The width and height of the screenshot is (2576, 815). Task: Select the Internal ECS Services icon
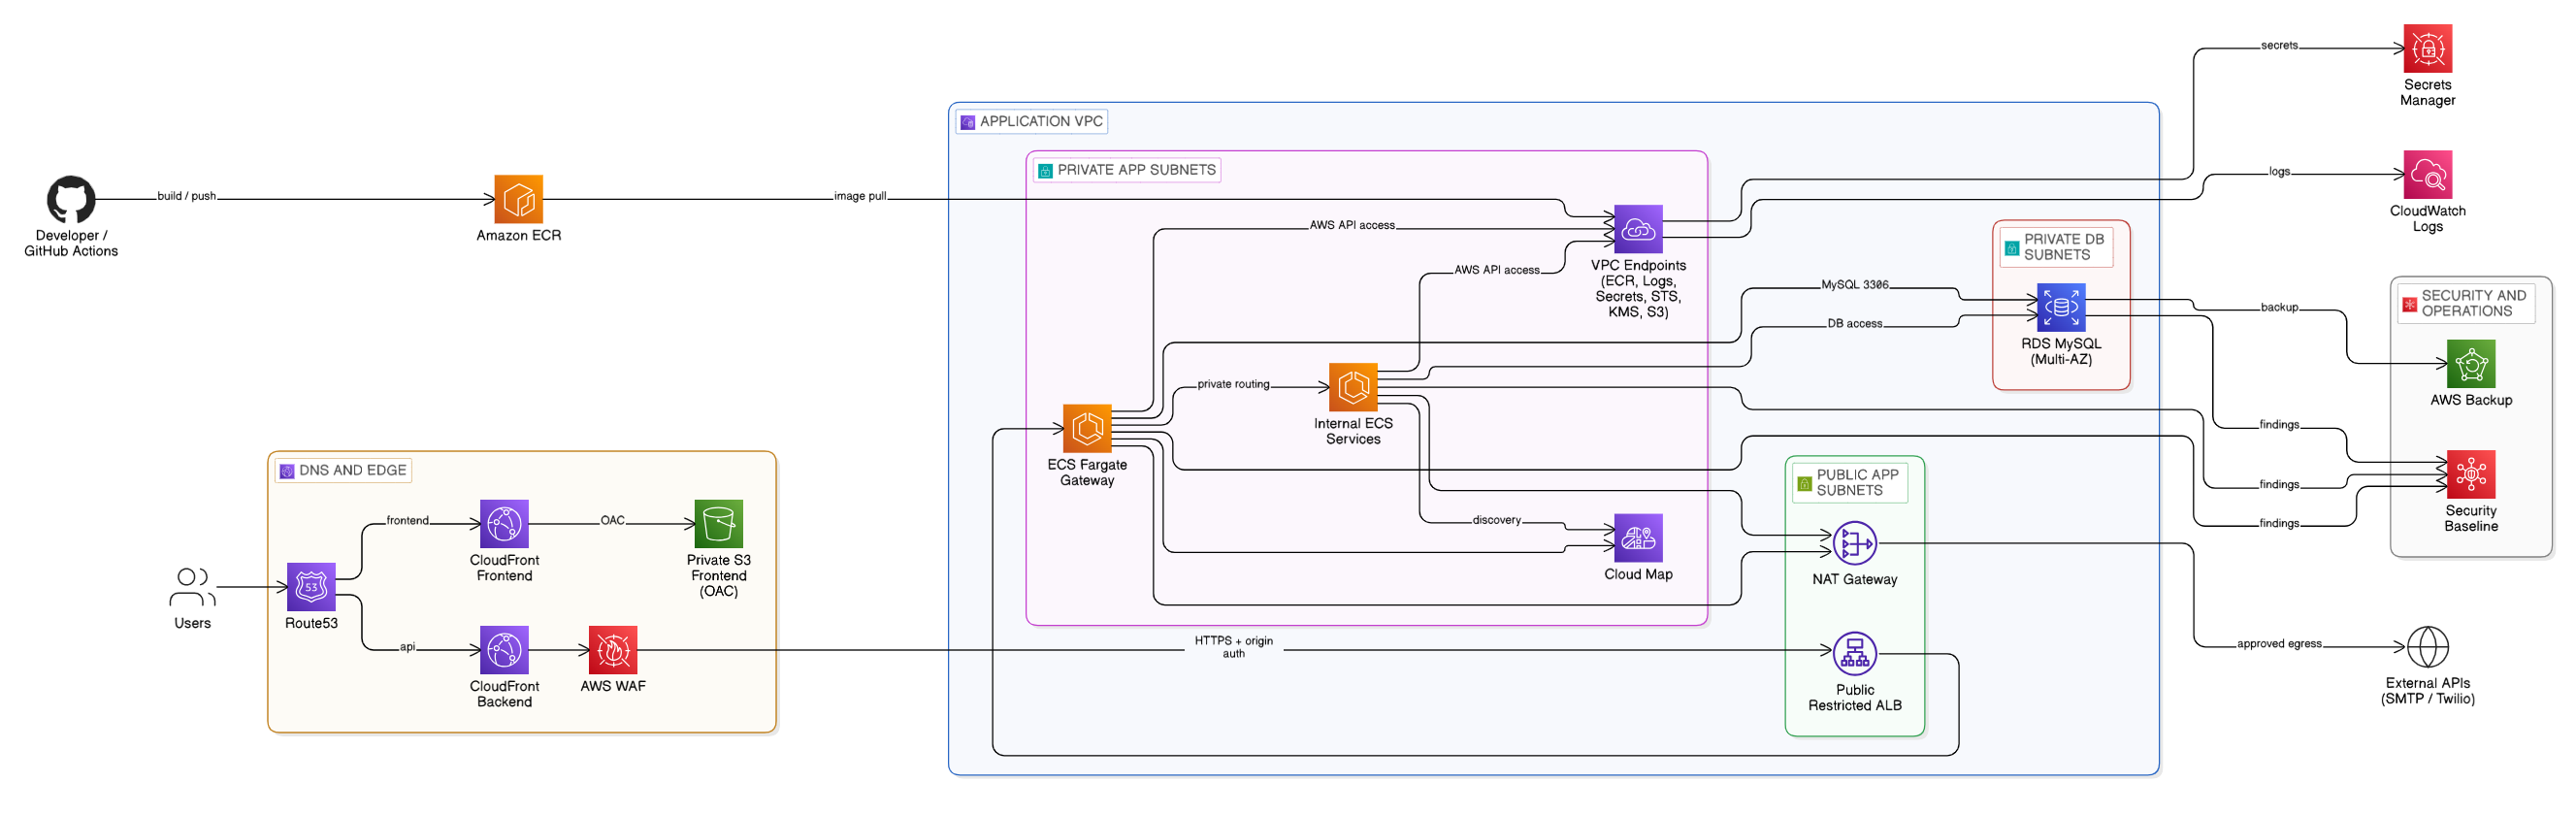[x=1353, y=387]
